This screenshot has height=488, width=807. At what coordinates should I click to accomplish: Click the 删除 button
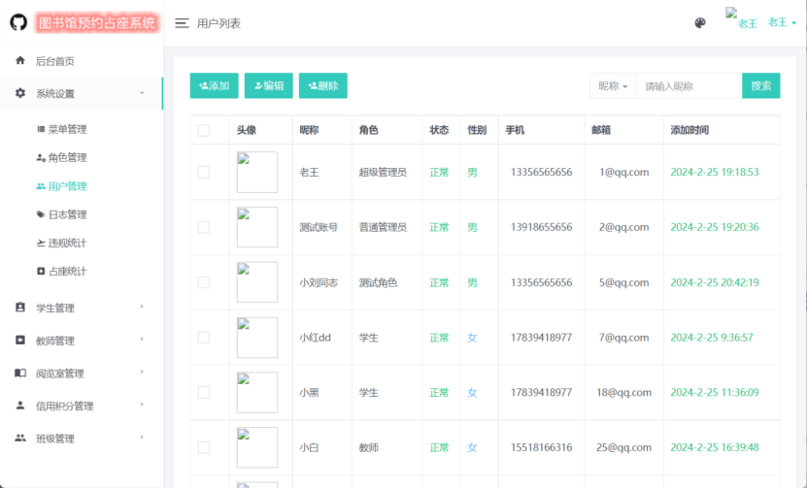click(323, 85)
